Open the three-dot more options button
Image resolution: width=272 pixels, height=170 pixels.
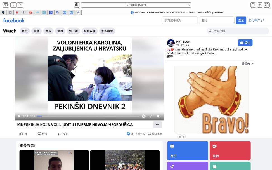click(157, 125)
